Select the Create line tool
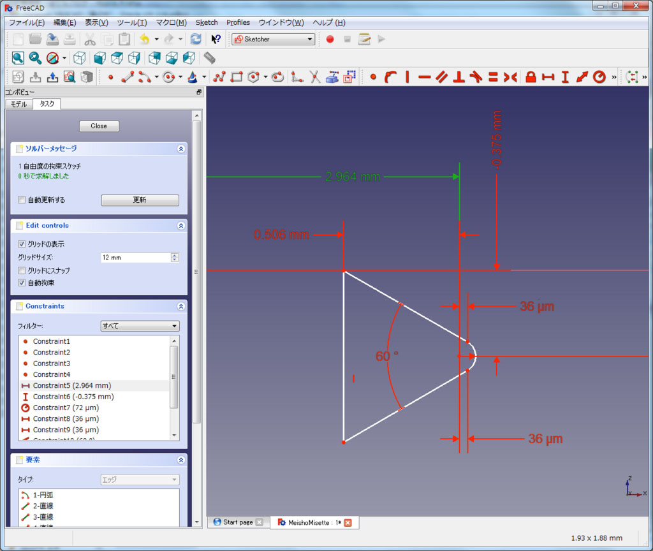The width and height of the screenshot is (653, 551). click(x=128, y=77)
